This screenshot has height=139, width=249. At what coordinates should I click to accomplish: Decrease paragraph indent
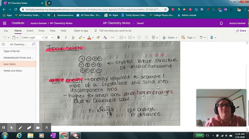pyautogui.click(x=139, y=38)
